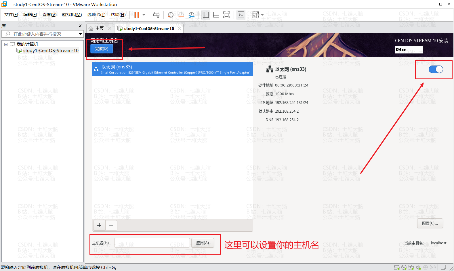Screen dimensions: 454x271
Task: Select 我的计算机 in the library tree
Action: coord(27,44)
